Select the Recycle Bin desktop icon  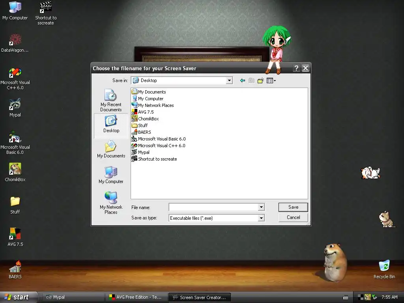coord(384,269)
